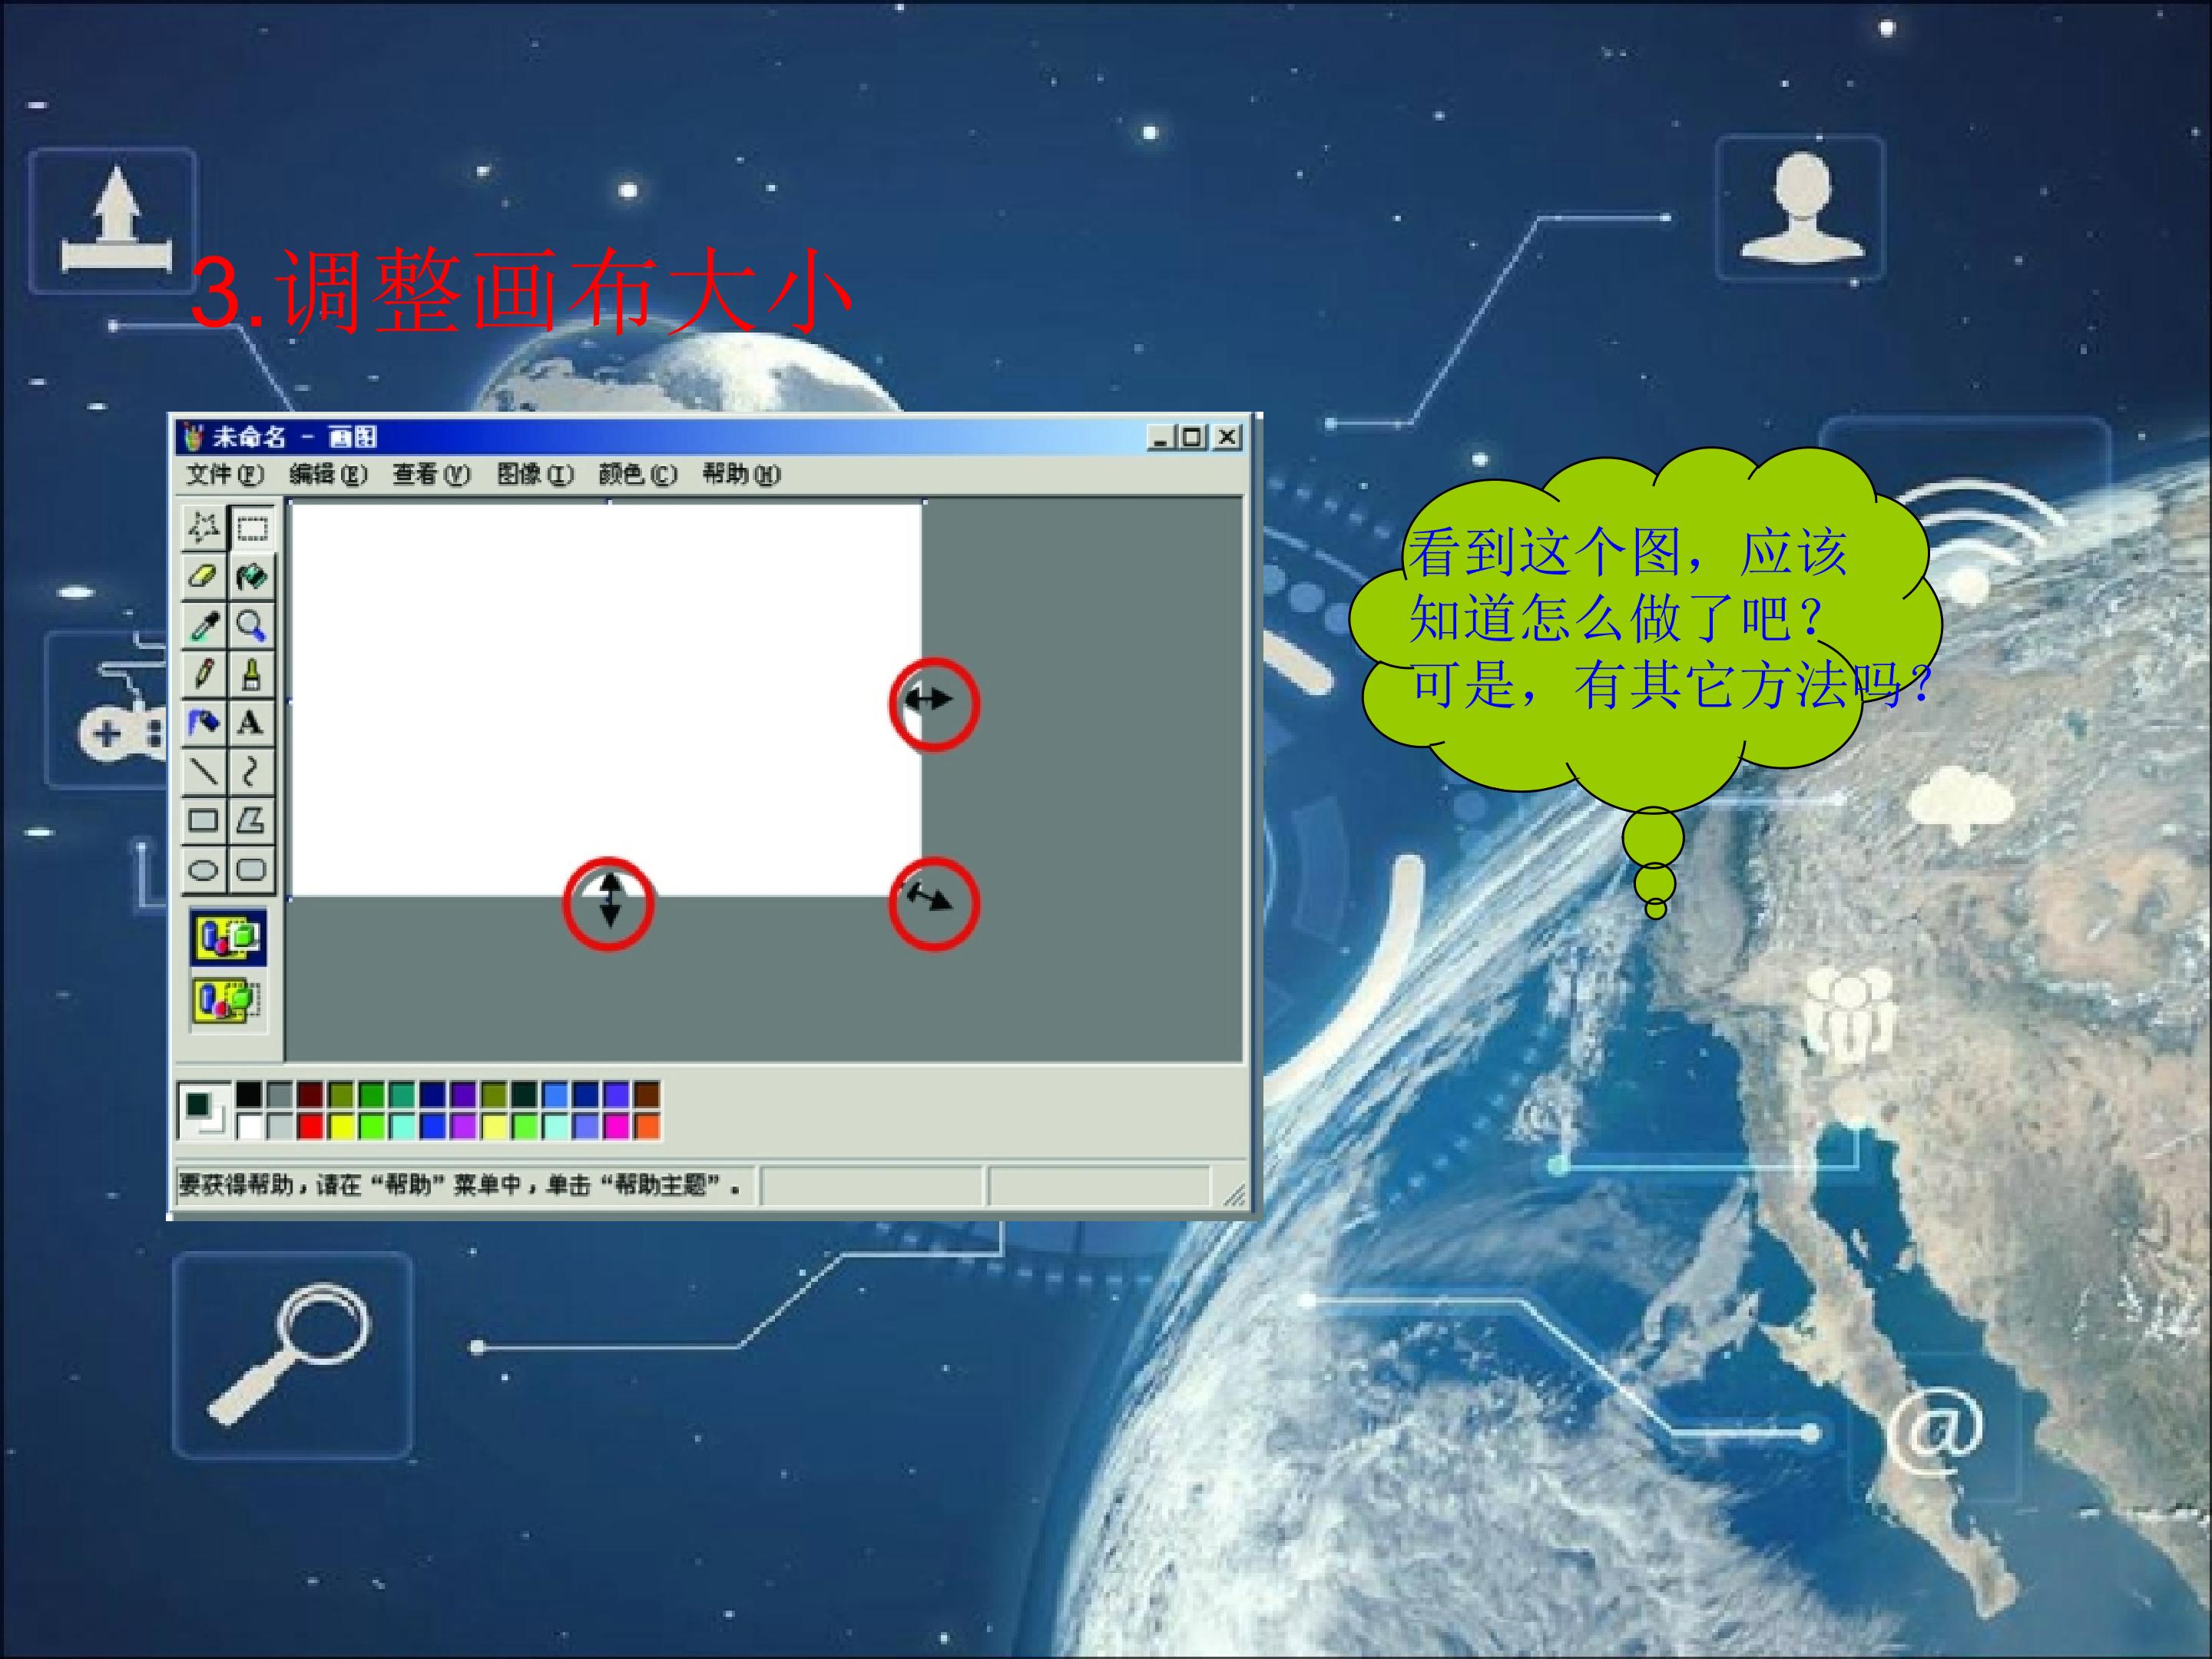This screenshot has height=1659, width=2212.
Task: Click the canvas right-edge resize handle
Action: point(923,700)
